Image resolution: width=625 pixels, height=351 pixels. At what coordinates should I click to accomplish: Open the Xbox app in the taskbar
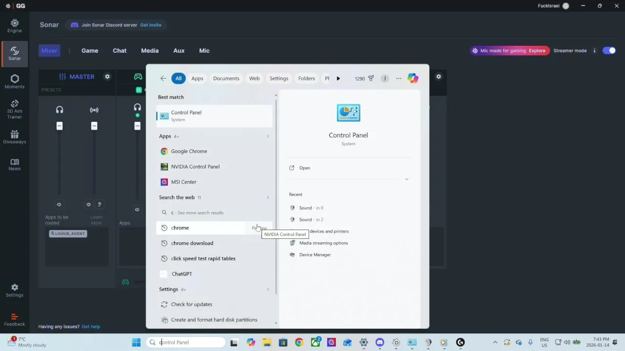click(x=315, y=342)
